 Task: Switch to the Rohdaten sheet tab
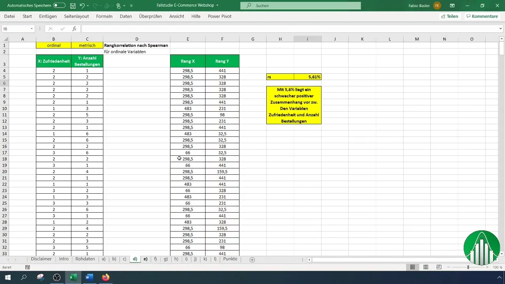pyautogui.click(x=85, y=259)
